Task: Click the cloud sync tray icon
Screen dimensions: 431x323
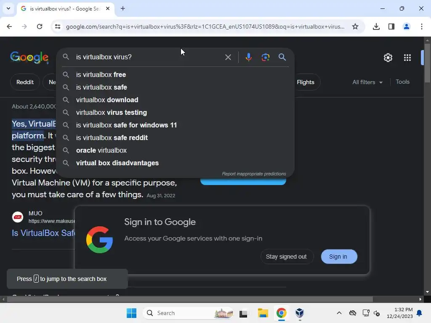Action: coord(353,313)
